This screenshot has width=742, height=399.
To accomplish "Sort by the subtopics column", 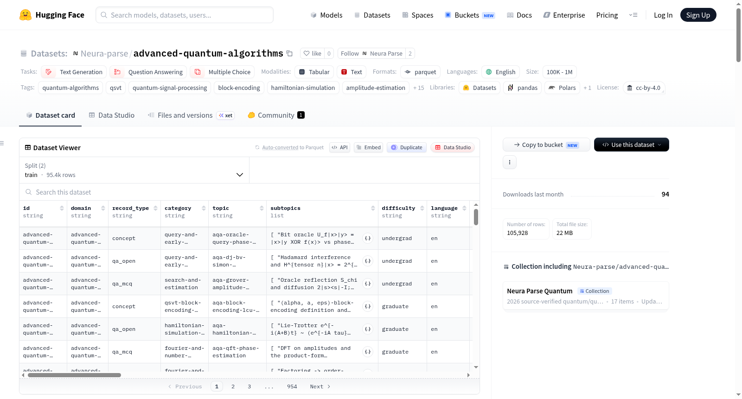I will coord(373,209).
